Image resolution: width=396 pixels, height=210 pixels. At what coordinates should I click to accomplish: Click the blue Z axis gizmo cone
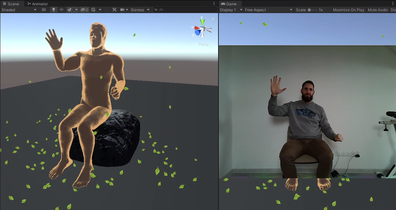198,32
